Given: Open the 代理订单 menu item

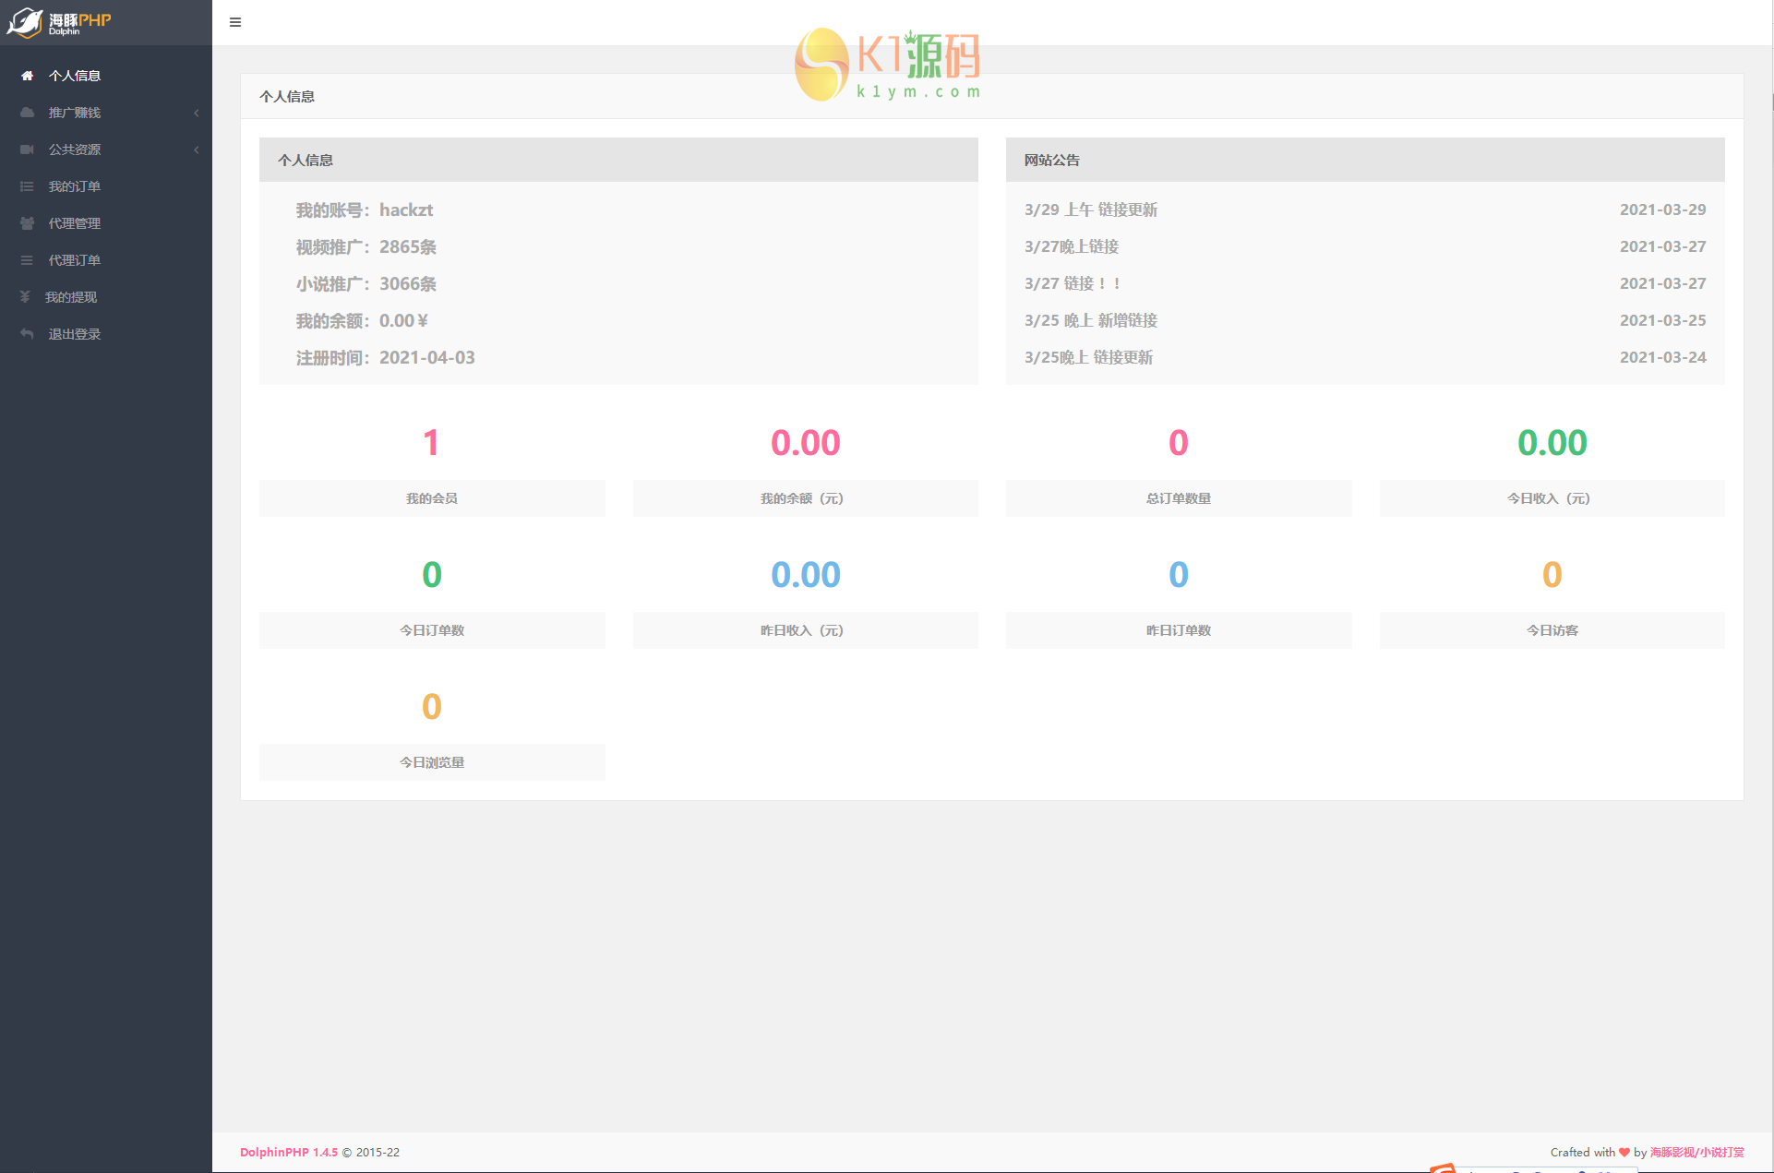Looking at the screenshot, I should coord(75,260).
